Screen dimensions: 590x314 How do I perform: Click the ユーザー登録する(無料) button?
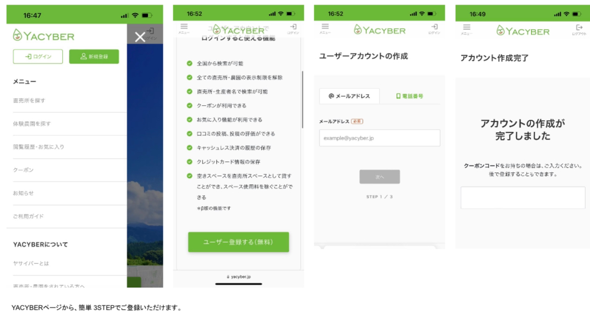239,242
